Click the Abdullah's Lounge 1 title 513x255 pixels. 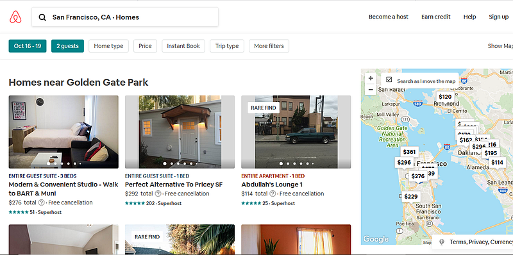click(272, 185)
